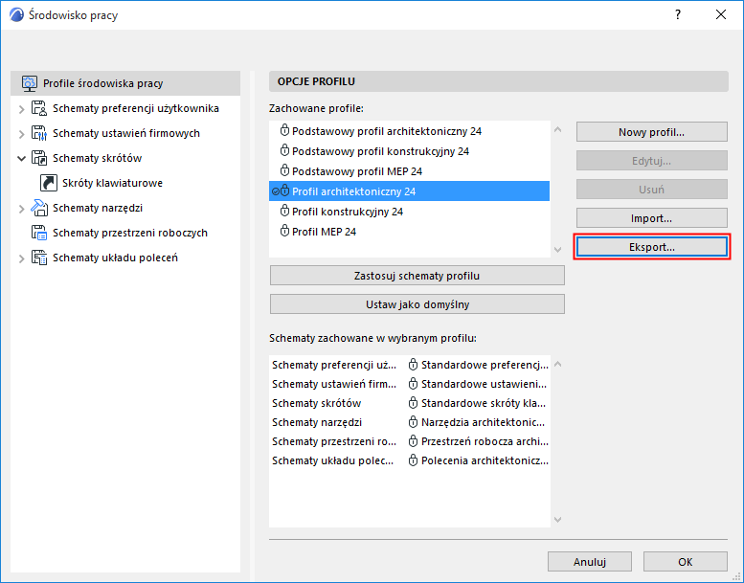Click lock icon beside Narzędzia architektonic...
The image size is (744, 583).
[x=414, y=422]
